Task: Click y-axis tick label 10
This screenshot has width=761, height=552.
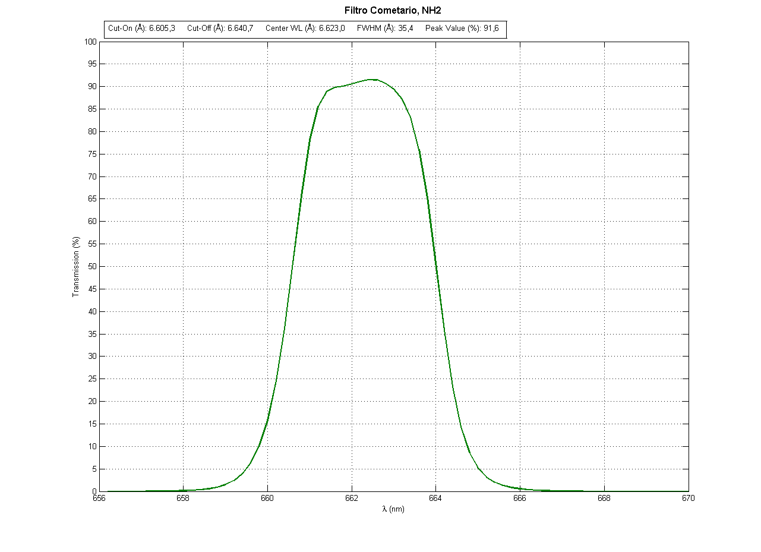Action: point(92,447)
